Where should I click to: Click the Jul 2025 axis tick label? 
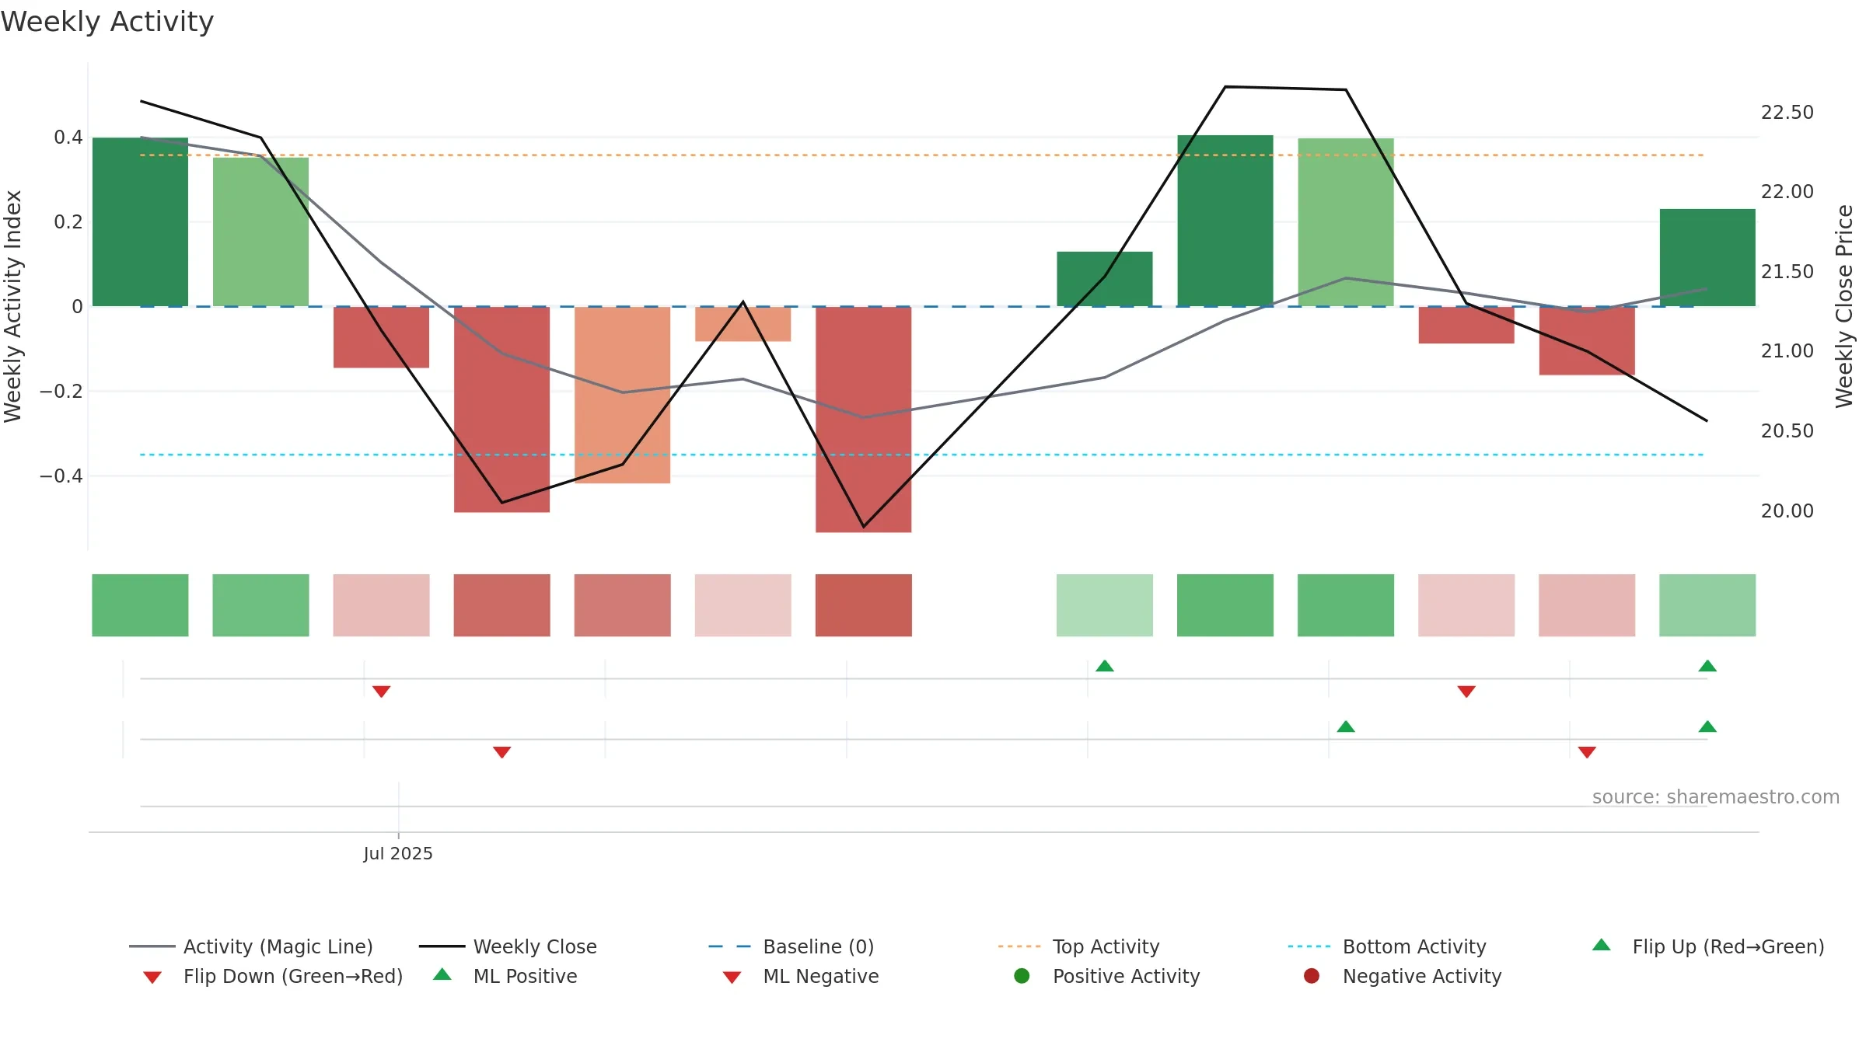398,853
